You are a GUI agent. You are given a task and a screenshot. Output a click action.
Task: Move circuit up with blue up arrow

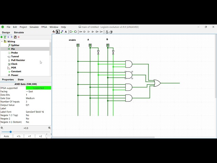8,37
